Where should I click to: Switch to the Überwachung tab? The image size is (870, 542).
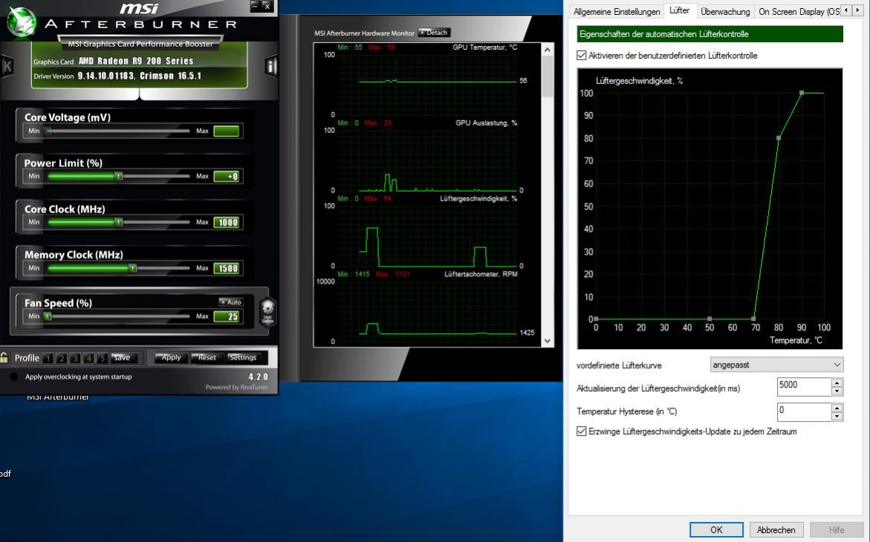[x=725, y=12]
